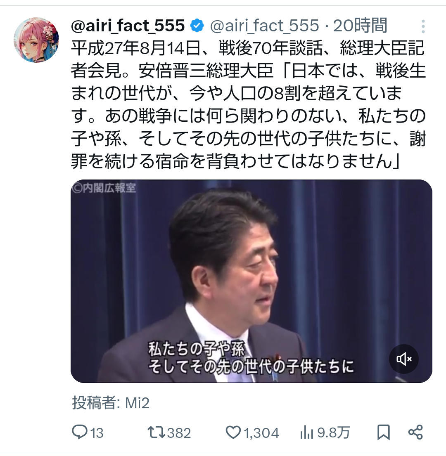Open the share icon menu
446x456 pixels.
(x=415, y=432)
